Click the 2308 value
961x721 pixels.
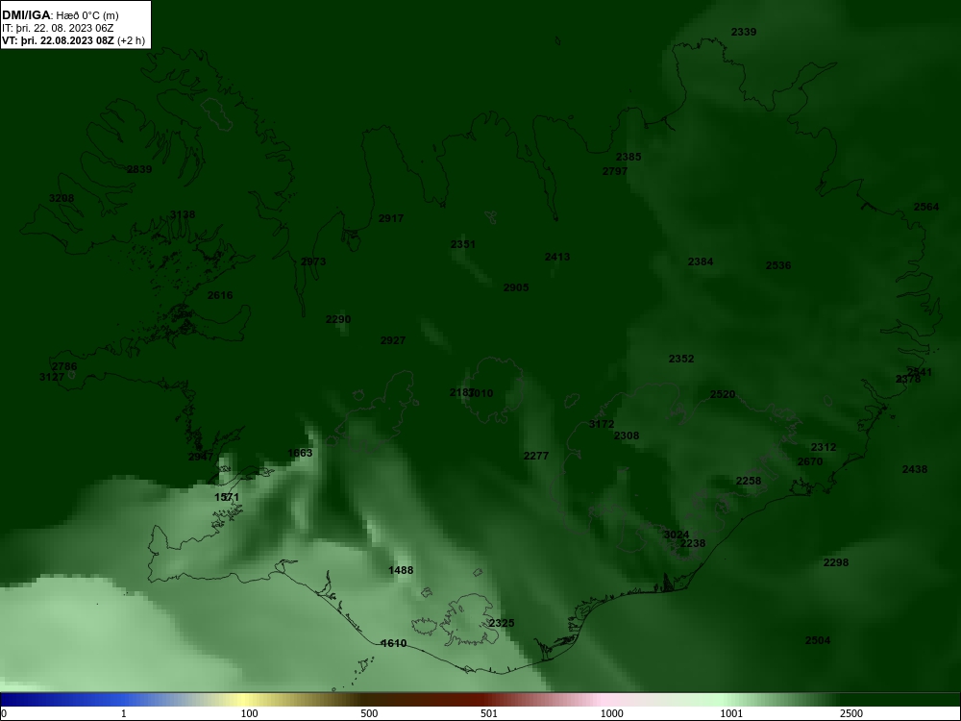(x=627, y=435)
